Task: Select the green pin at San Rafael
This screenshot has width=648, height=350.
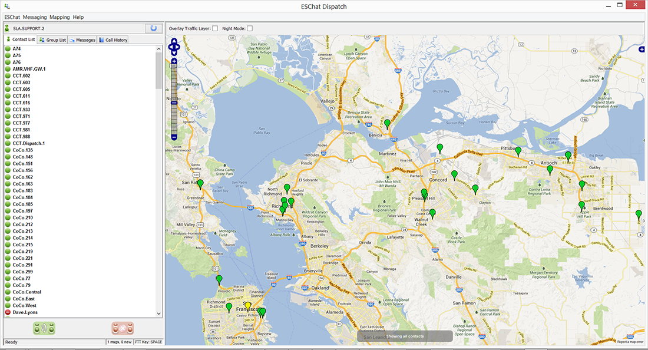Action: tap(200, 184)
